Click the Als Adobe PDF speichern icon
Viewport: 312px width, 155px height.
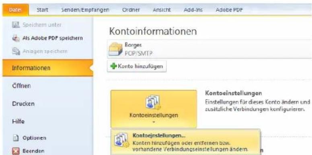16,38
